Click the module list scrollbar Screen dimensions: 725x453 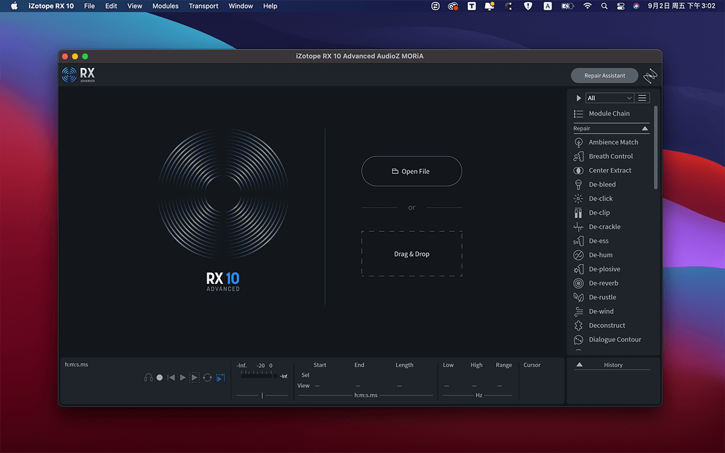pyautogui.click(x=656, y=148)
